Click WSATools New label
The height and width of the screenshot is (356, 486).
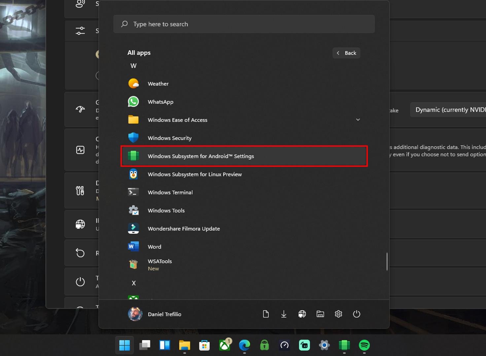(154, 269)
